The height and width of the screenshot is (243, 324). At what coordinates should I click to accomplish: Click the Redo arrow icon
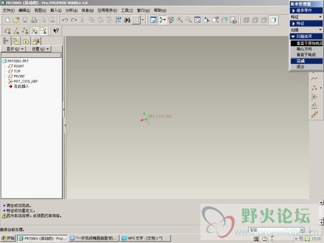pyautogui.click(x=74, y=20)
